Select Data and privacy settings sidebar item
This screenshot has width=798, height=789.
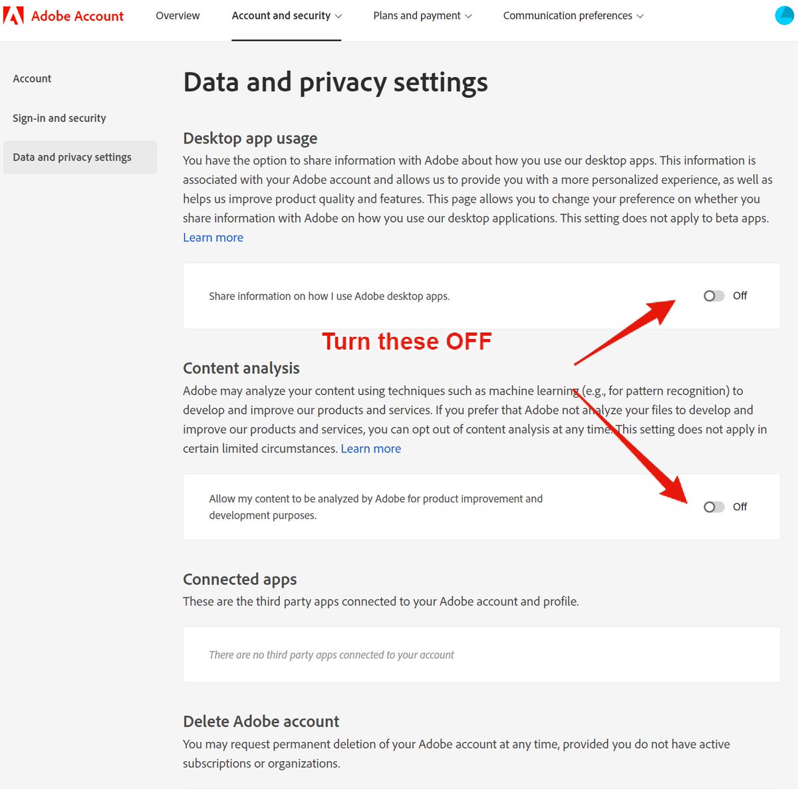click(80, 157)
